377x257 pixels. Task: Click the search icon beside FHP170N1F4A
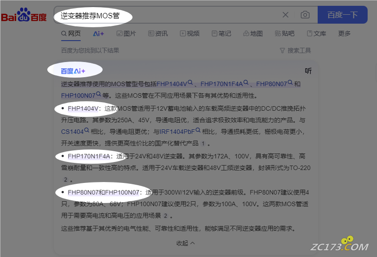246,83
